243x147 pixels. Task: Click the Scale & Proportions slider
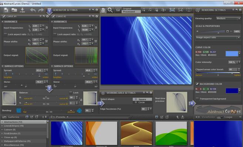(x=212, y=32)
